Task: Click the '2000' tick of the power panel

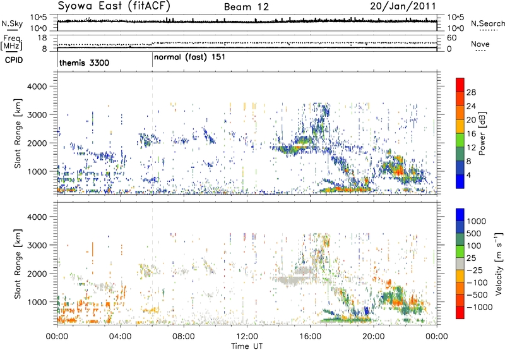Action: tap(37, 143)
